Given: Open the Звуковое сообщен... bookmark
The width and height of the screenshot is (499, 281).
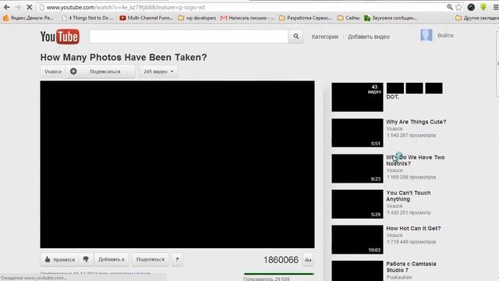Looking at the screenshot, I should coord(391,18).
